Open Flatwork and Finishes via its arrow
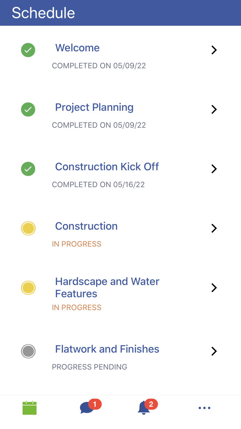The image size is (241, 429). (x=214, y=351)
